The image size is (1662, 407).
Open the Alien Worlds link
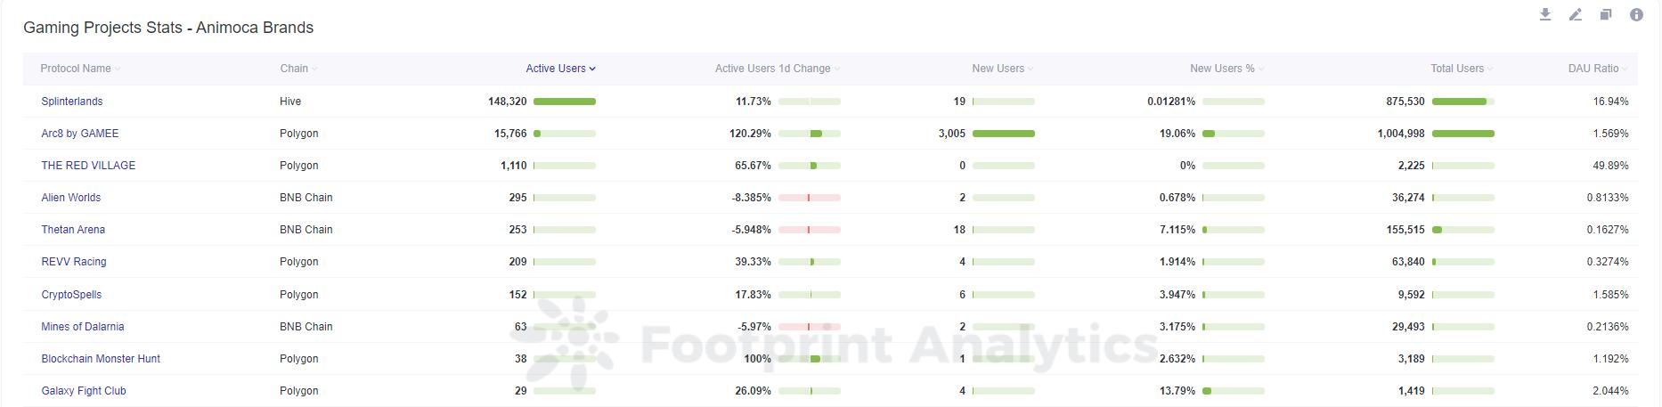[71, 198]
